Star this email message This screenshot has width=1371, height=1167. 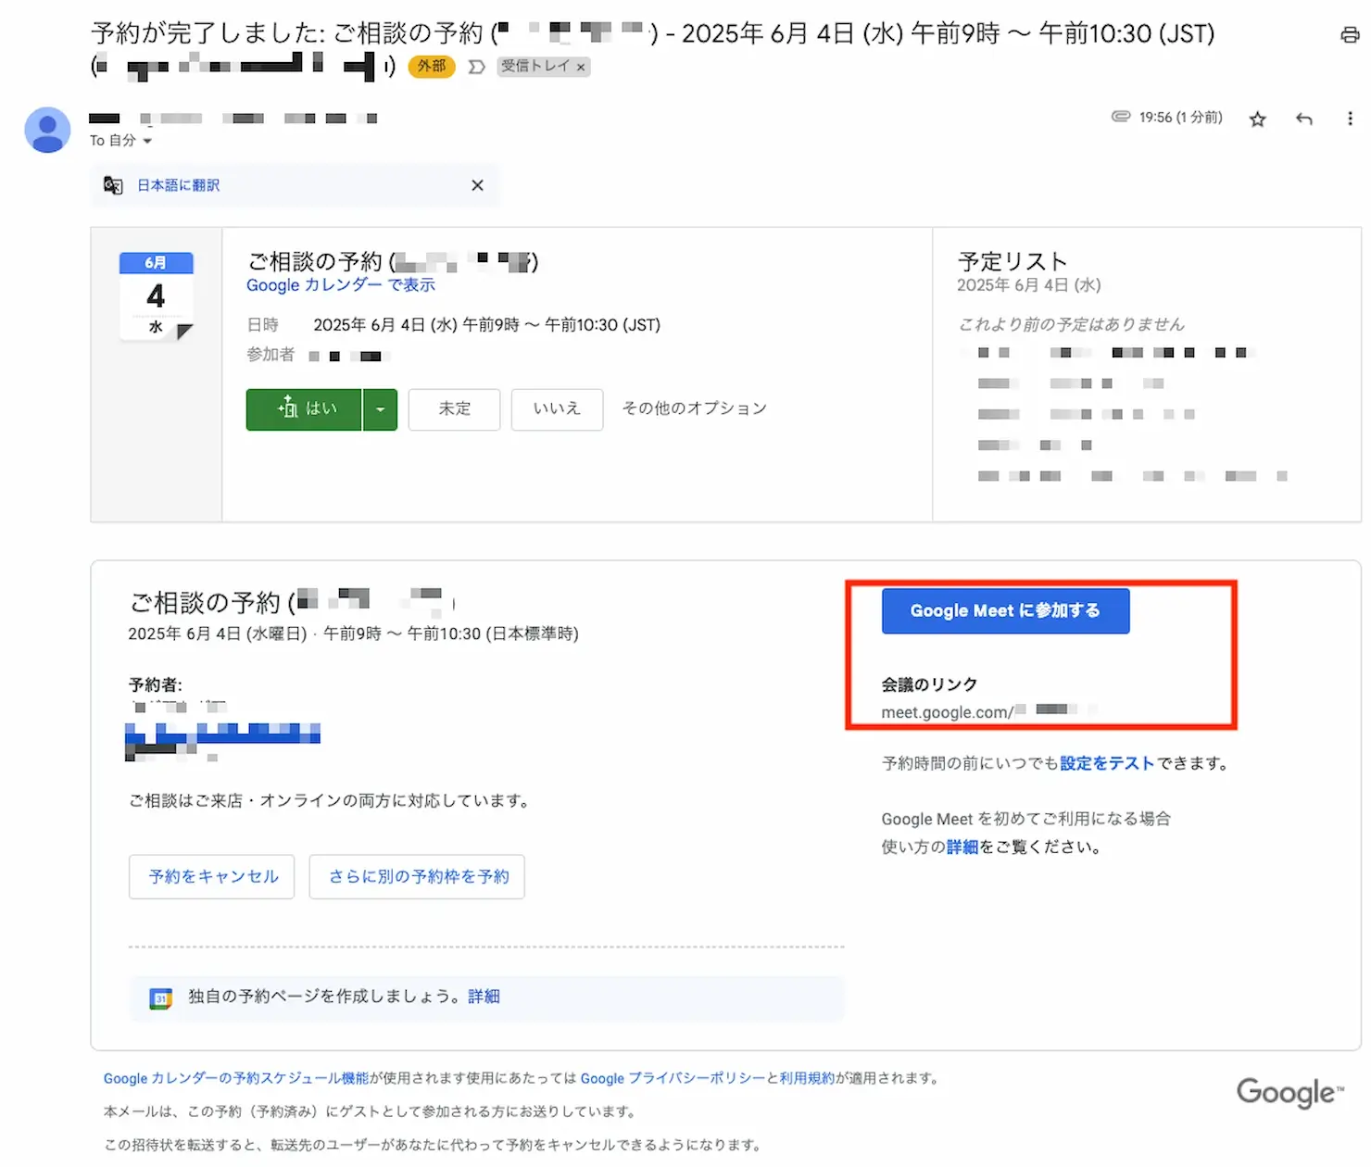[x=1257, y=119]
